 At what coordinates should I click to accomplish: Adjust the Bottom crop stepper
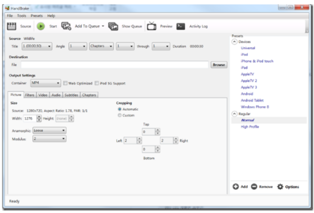[158, 149]
